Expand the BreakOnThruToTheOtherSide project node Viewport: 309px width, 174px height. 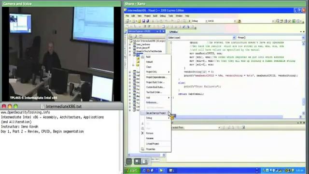click(130, 51)
